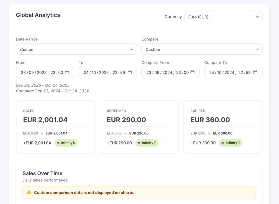Expand the Compare dropdown
Viewport: 279px width, 204px height.
pyautogui.click(x=202, y=49)
